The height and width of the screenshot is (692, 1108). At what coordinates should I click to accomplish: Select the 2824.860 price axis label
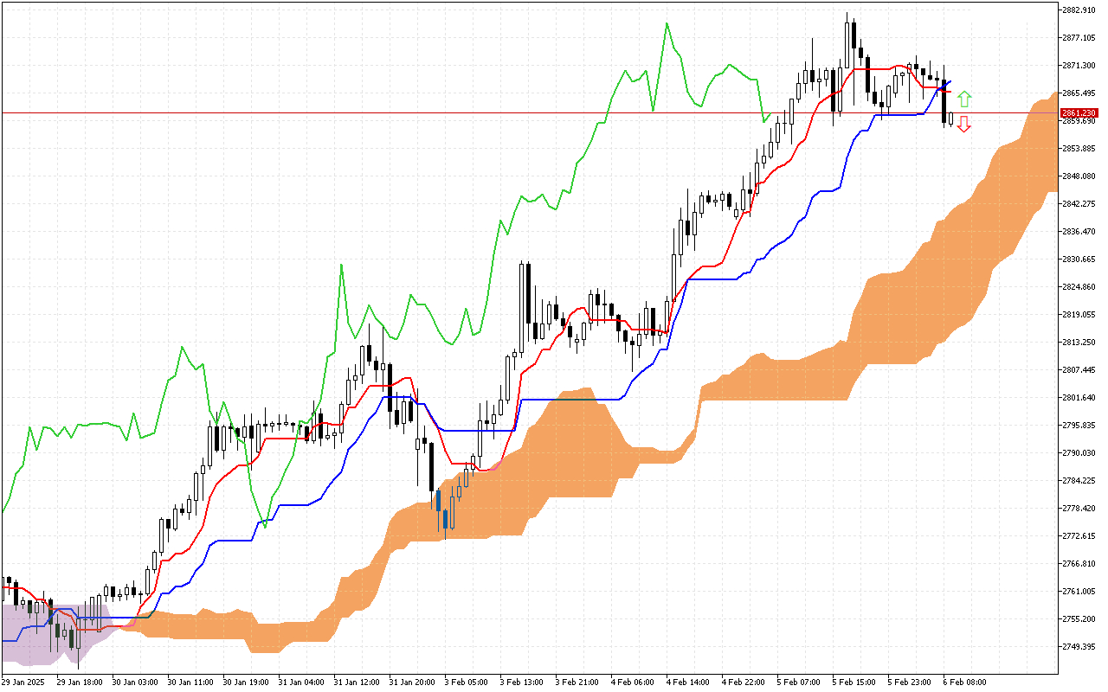coord(1079,286)
